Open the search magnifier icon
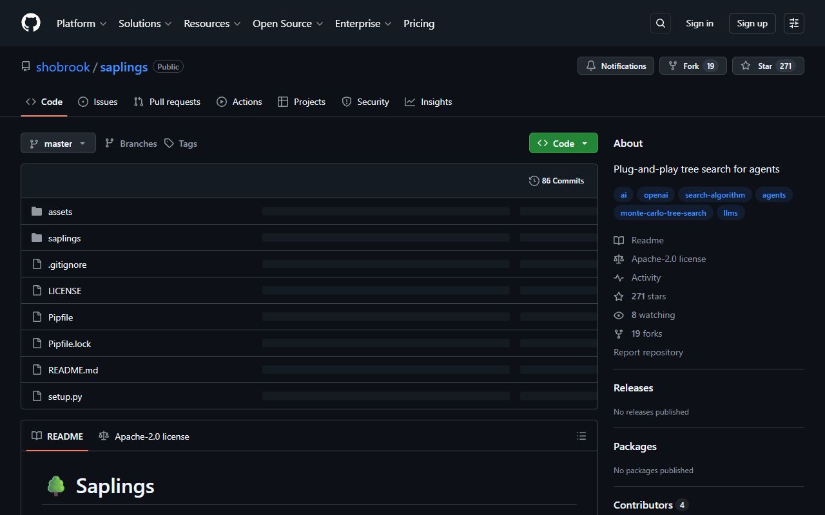Image resolution: width=825 pixels, height=515 pixels. coord(660,23)
